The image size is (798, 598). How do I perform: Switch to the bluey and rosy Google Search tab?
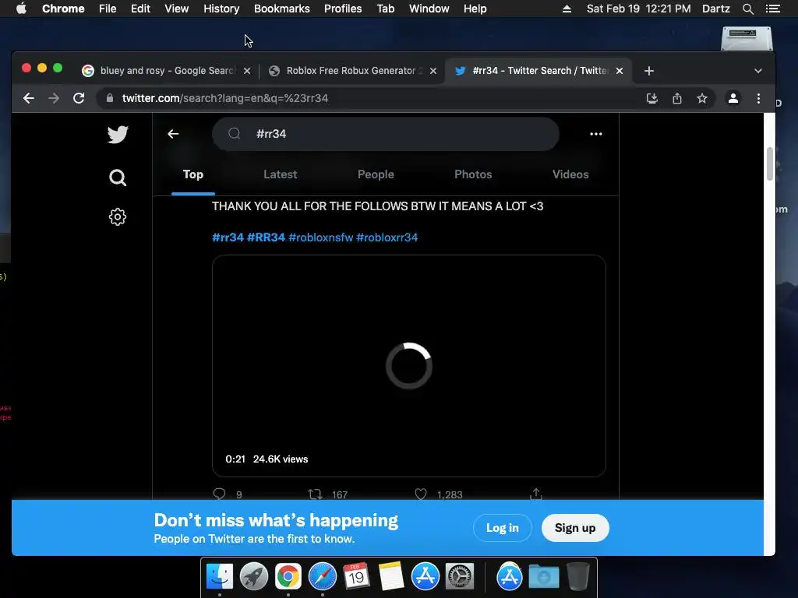[x=166, y=71]
